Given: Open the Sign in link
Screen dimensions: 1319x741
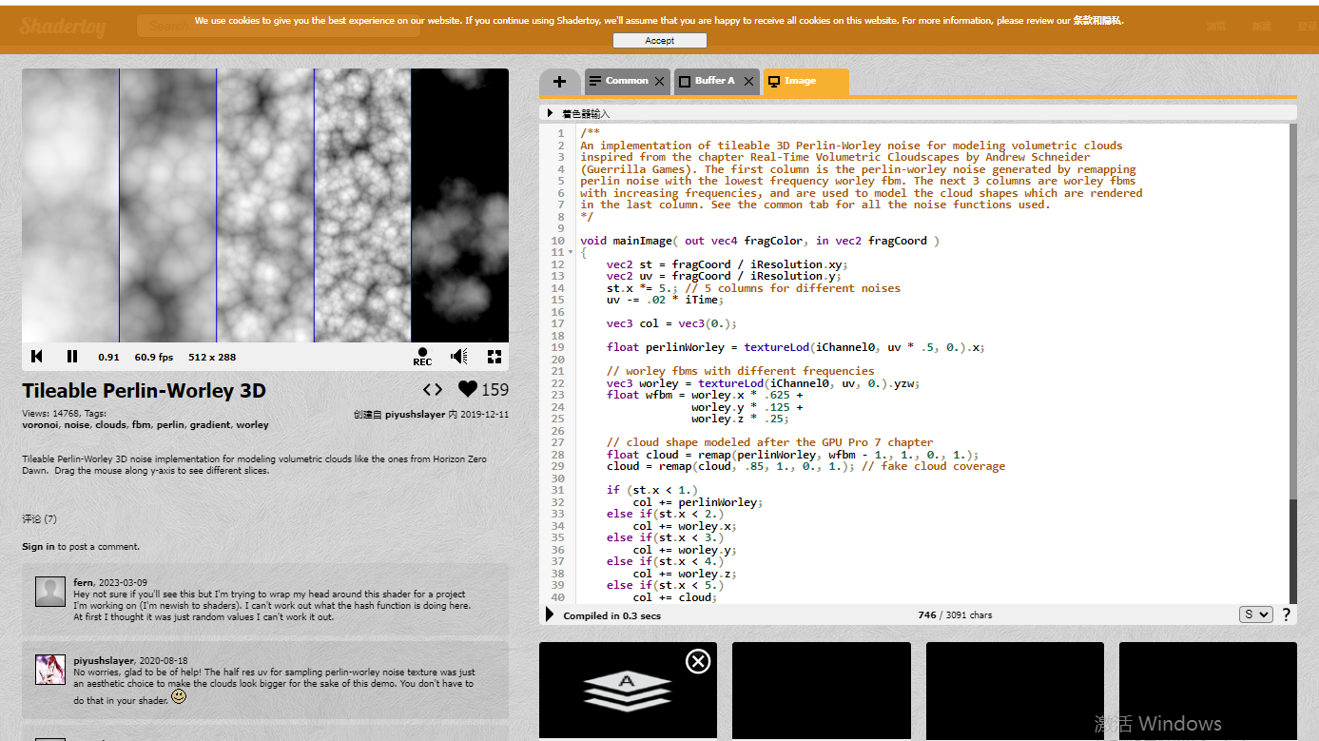Looking at the screenshot, I should (39, 547).
